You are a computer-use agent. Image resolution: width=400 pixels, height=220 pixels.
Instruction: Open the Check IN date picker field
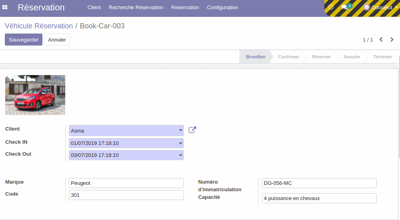pyautogui.click(x=126, y=143)
